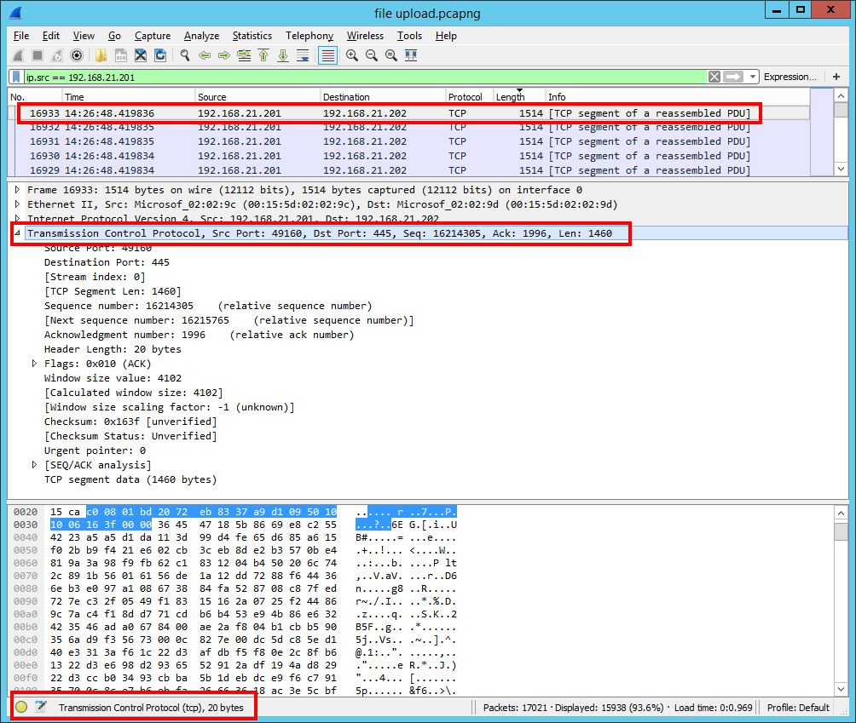Reload this capture file icon
This screenshot has width=856, height=723.
(x=160, y=55)
